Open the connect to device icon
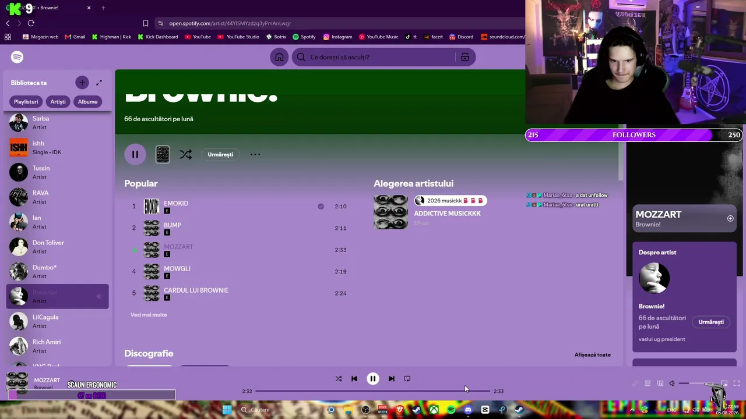The height and width of the screenshot is (419, 746). point(660,384)
